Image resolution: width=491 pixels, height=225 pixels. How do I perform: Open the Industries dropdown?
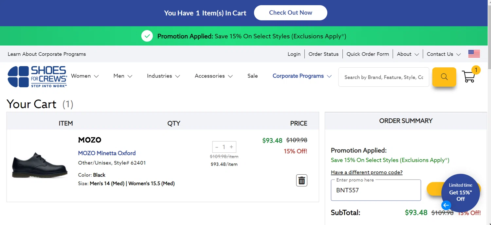tap(163, 76)
